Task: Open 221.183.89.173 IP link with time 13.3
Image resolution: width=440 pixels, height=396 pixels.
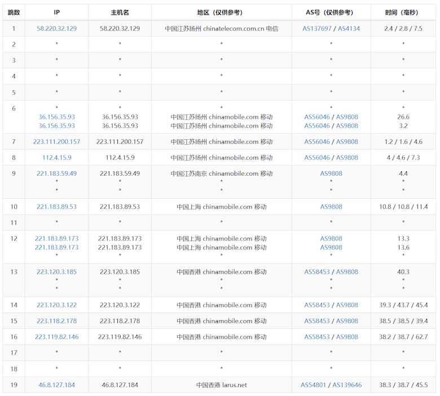Action: pos(56,239)
